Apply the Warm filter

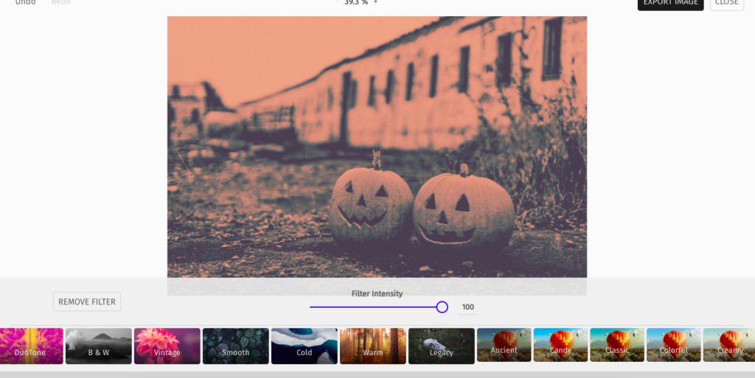[372, 346]
